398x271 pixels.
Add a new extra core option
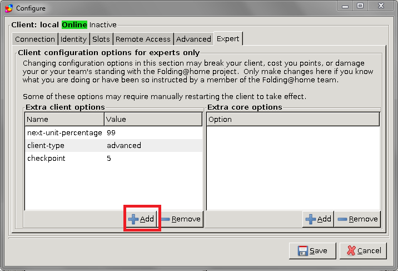pos(319,219)
